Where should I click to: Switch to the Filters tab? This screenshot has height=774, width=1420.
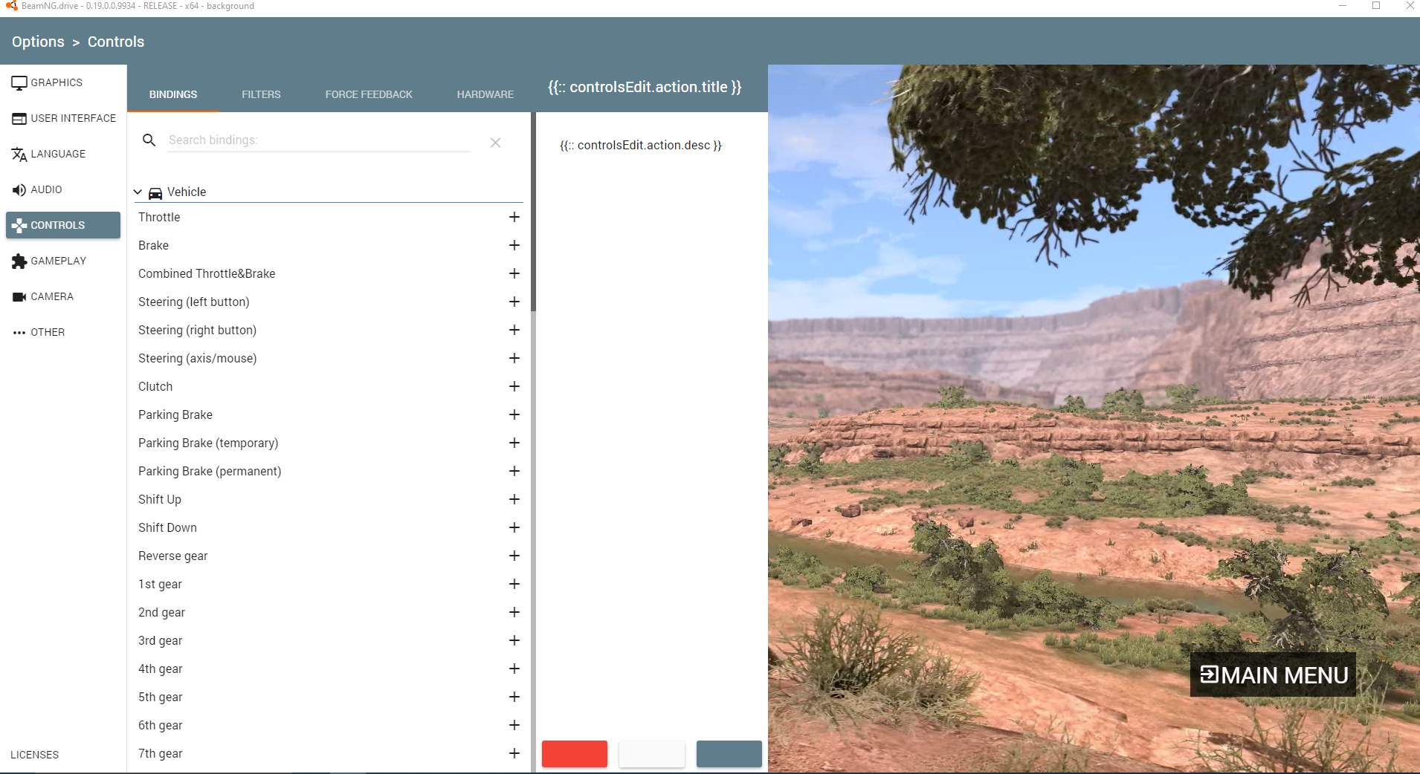261,94
